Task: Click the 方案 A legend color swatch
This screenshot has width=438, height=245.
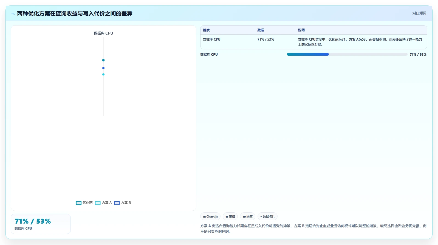Action: click(x=98, y=203)
